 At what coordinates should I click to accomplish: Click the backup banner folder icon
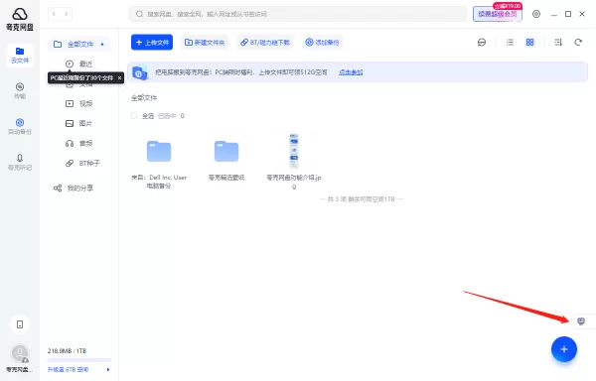coord(139,72)
